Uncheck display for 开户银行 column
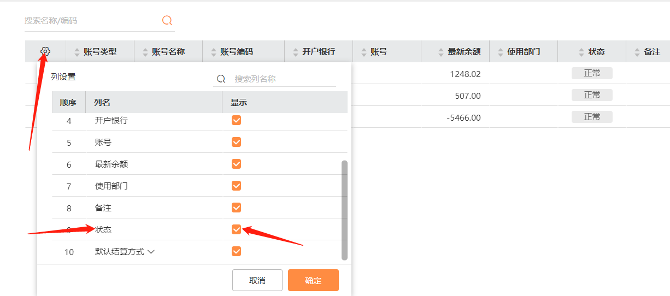 pos(236,120)
